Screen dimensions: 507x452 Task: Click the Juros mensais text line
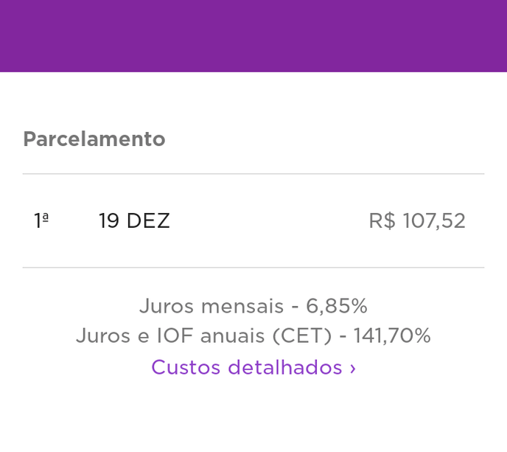(253, 306)
